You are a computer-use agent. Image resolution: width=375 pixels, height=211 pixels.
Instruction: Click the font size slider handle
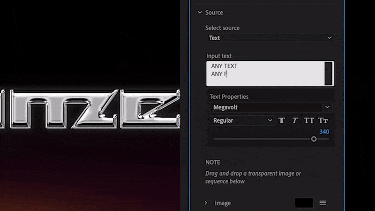[314, 139]
